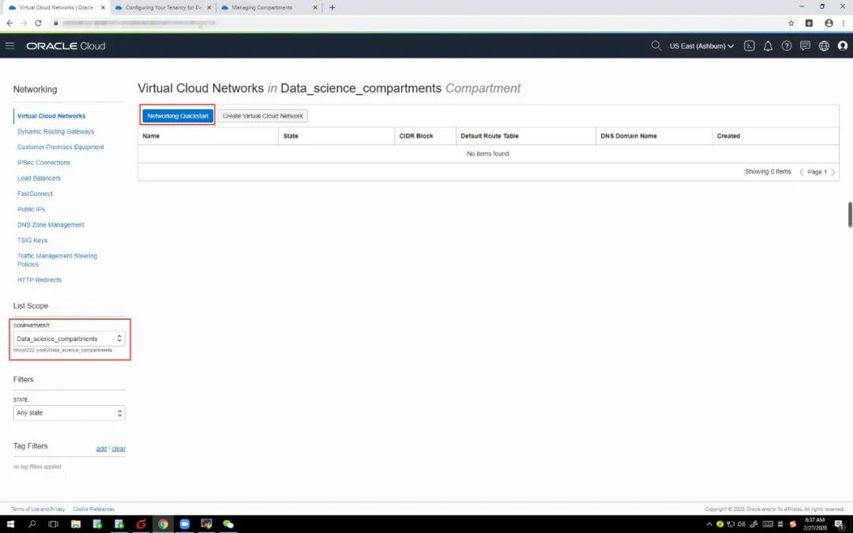The height and width of the screenshot is (533, 853).
Task: Open the support chat icon
Action: (805, 46)
